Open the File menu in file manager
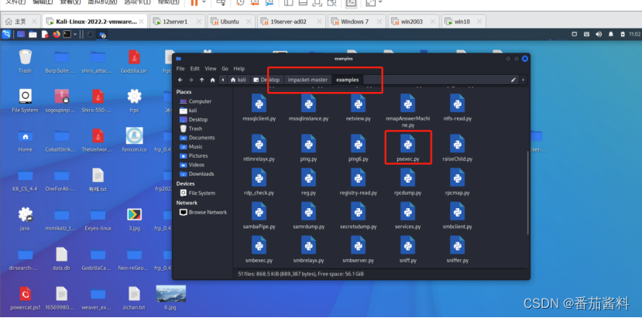 (x=180, y=69)
